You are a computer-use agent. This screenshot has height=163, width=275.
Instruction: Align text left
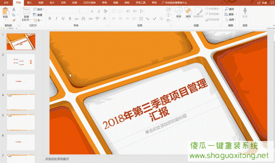(114, 19)
